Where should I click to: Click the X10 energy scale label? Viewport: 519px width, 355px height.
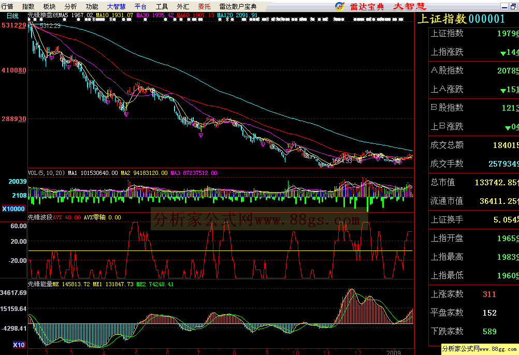coord(19,345)
